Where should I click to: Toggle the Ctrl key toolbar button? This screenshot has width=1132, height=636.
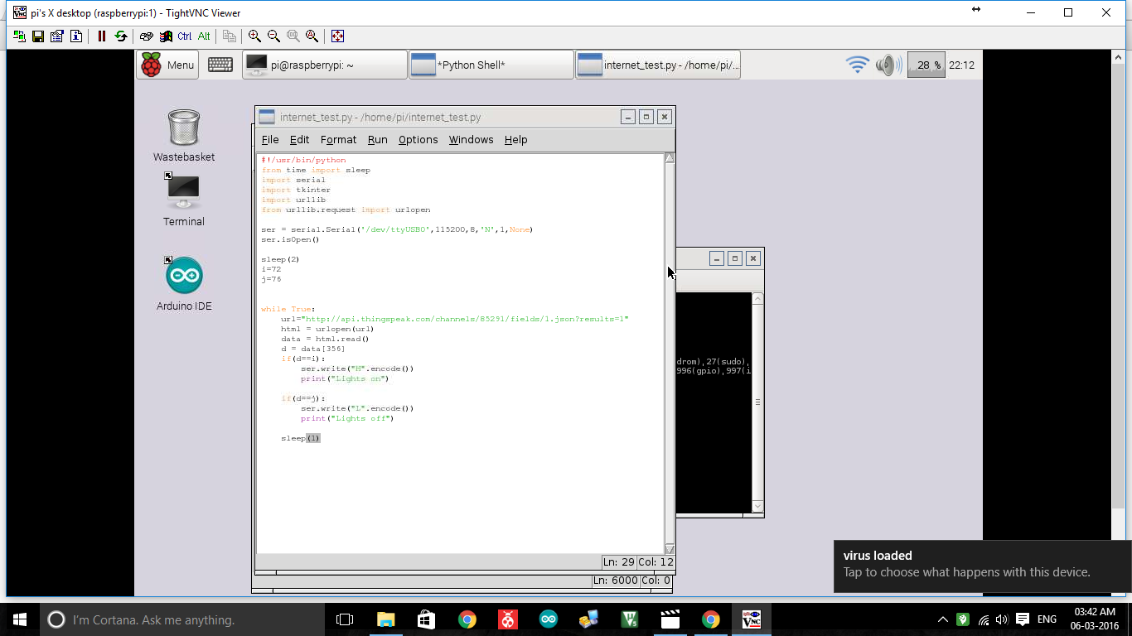tap(184, 36)
